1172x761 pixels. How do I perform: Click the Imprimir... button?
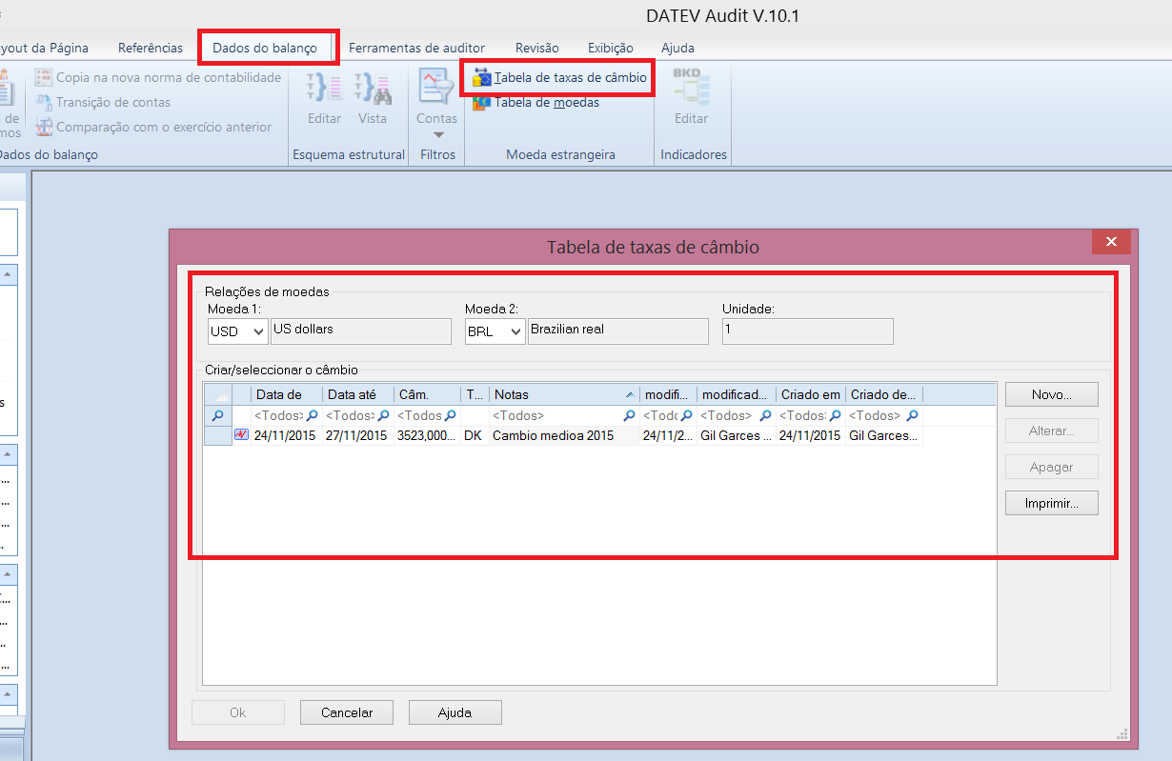coord(1052,503)
